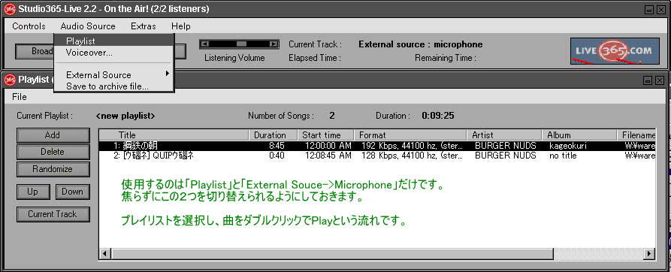Image resolution: width=671 pixels, height=272 pixels.
Task: Move the selected song Up
Action: point(33,192)
